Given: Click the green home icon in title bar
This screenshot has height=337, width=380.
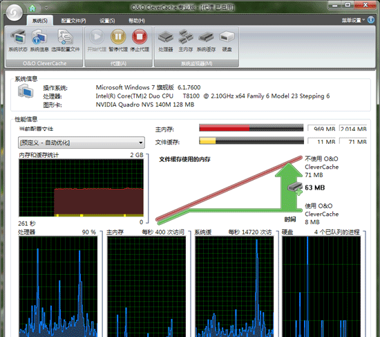Looking at the screenshot, I should [32, 8].
